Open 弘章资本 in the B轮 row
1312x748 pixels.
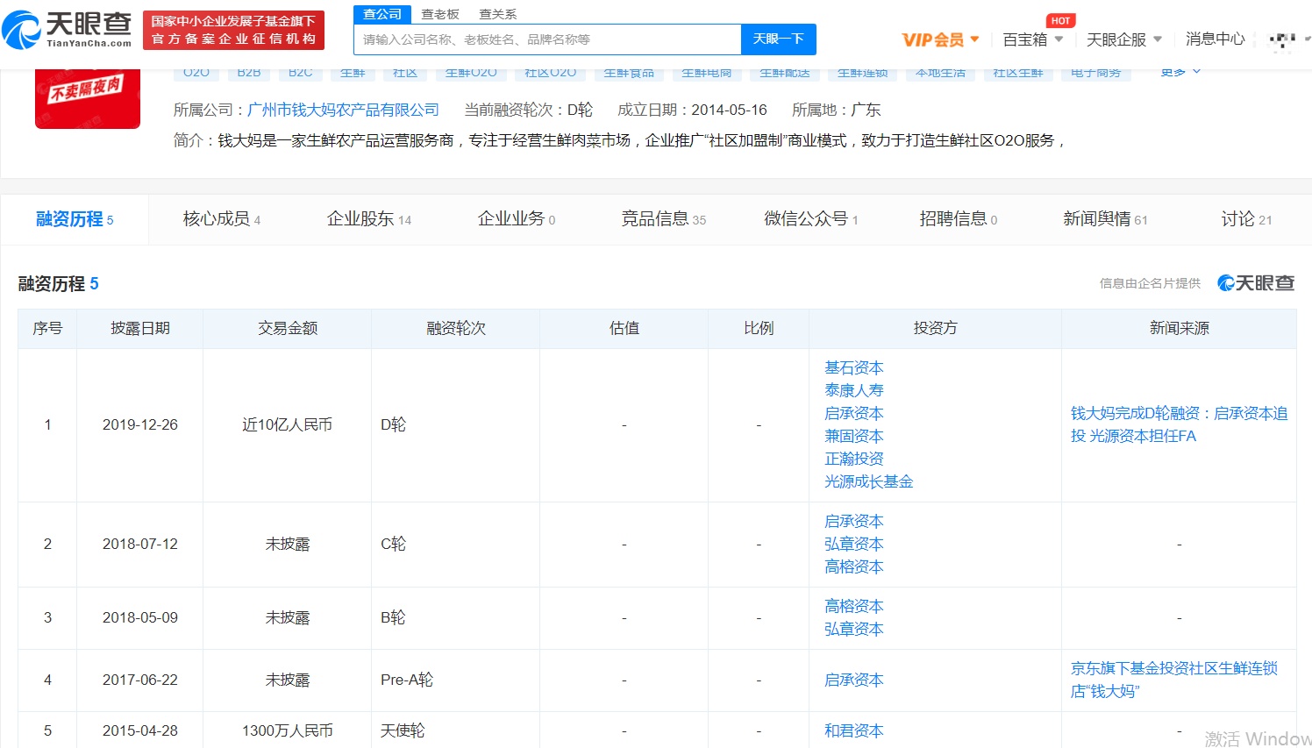click(854, 630)
